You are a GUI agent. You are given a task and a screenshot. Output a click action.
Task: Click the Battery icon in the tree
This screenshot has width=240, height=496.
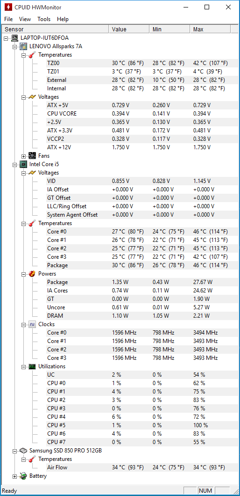pyautogui.click(x=23, y=476)
